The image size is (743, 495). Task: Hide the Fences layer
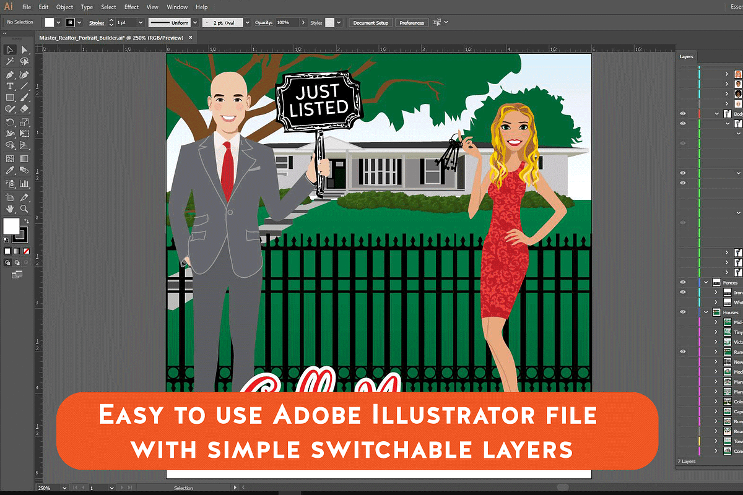683,282
